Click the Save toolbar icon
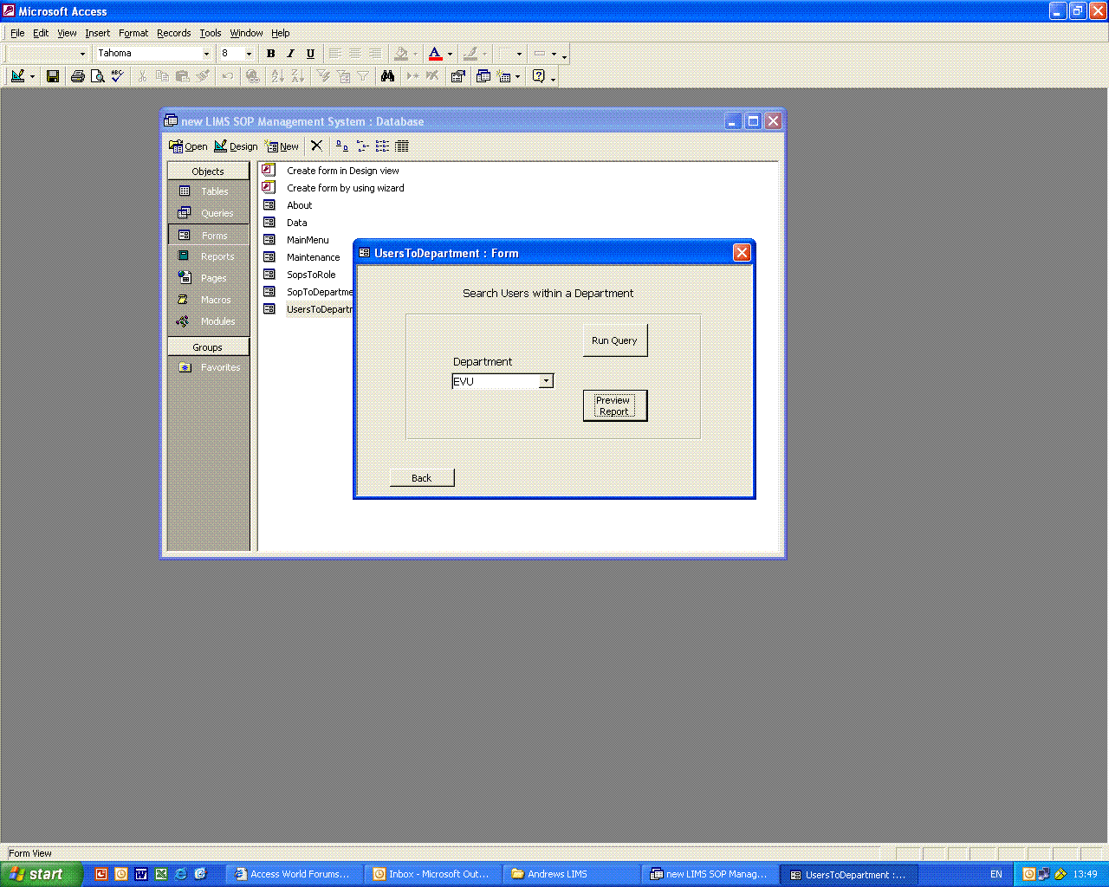The width and height of the screenshot is (1109, 887). [x=53, y=76]
